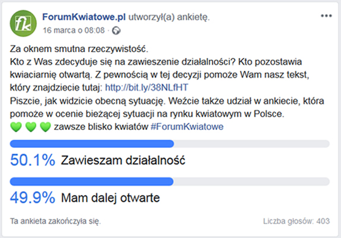The image size is (341, 238).
Task: Click the poll post description text
Action: [x=167, y=88]
